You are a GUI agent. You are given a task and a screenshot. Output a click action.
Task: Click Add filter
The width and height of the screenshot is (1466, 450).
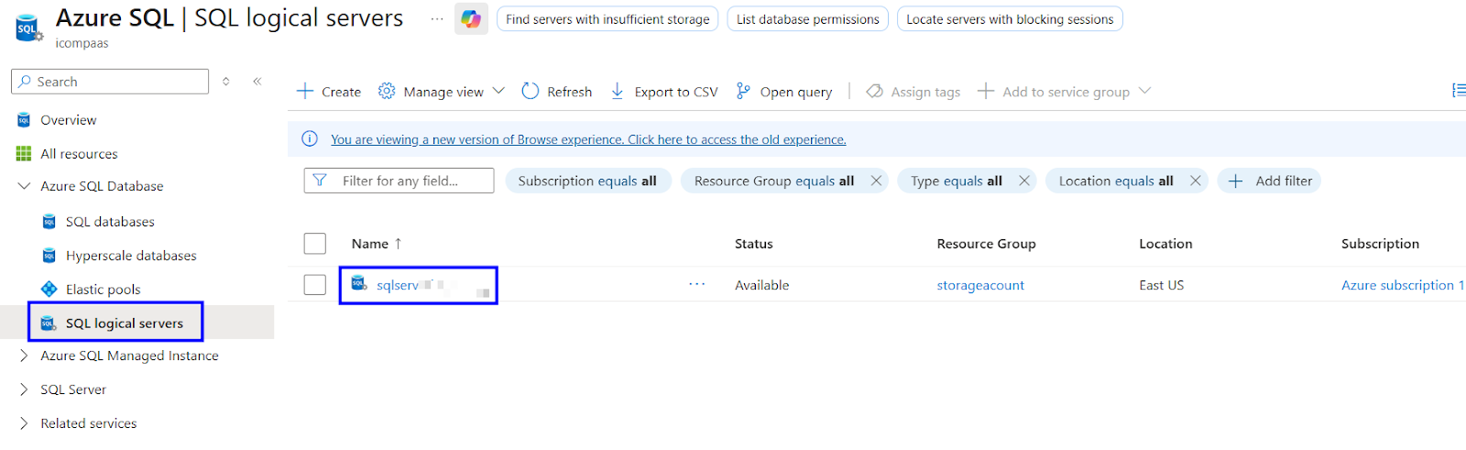[x=1269, y=181]
